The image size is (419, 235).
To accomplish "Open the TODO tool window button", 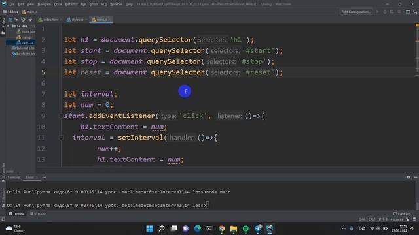I will (38, 213).
